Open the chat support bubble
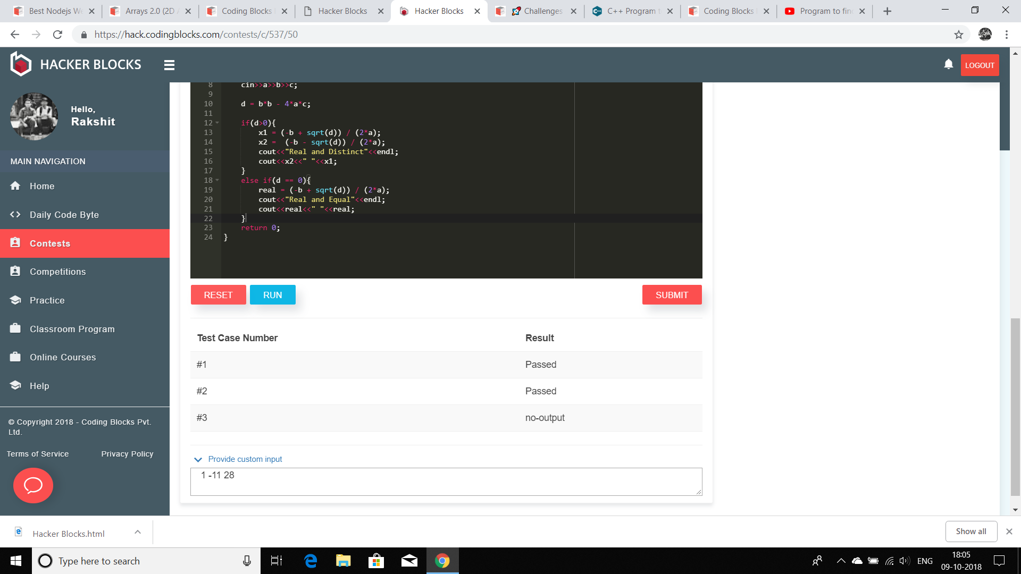 click(x=33, y=485)
